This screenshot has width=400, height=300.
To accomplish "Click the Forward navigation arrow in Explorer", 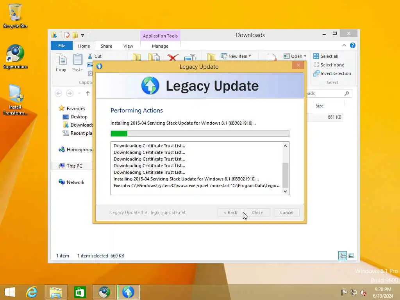I will [70, 93].
